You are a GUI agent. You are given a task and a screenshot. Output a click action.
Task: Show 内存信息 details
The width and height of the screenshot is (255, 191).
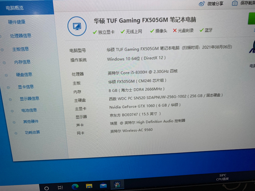point(22,62)
